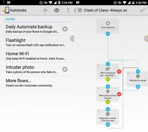Select Keep device awake CPU illuminate block

[108, 117]
